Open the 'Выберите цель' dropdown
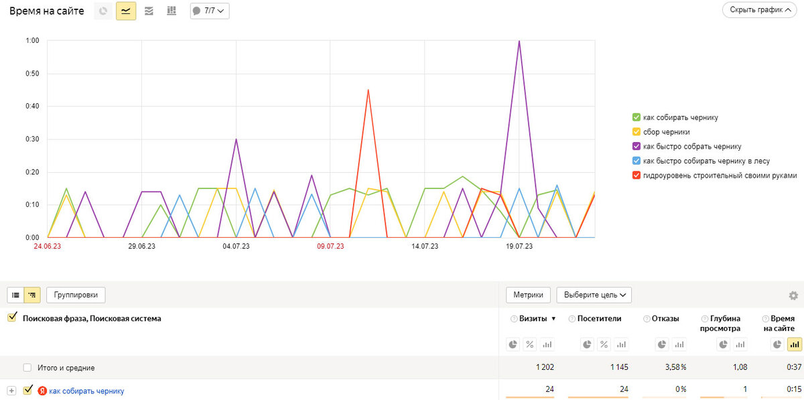The image size is (804, 400). [594, 295]
